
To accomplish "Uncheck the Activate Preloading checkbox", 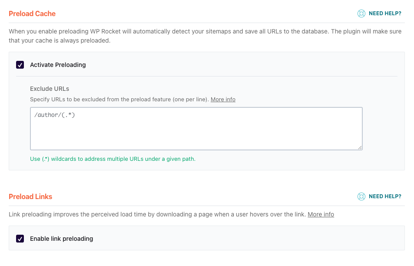I will tap(20, 65).
